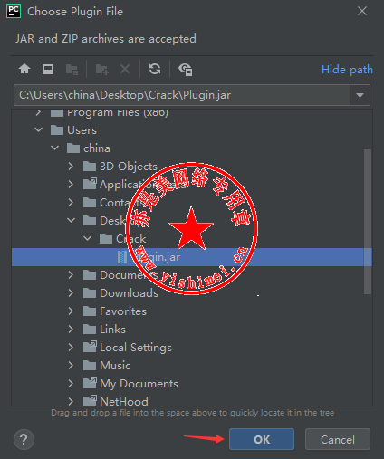Viewport: 384px width, 459px height.
Task: Click the Hide path link
Action: (347, 70)
